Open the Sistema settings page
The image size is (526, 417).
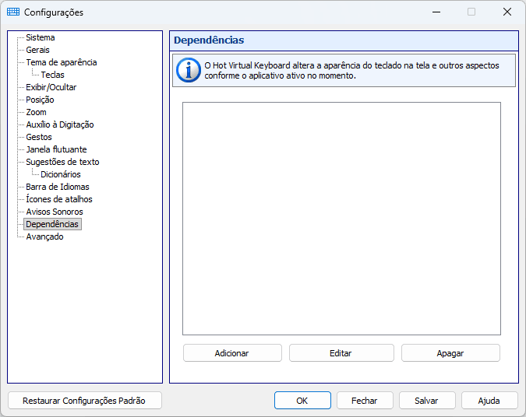41,37
